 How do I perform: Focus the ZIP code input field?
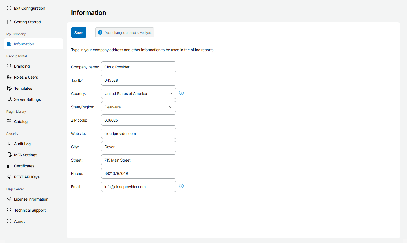tap(138, 120)
